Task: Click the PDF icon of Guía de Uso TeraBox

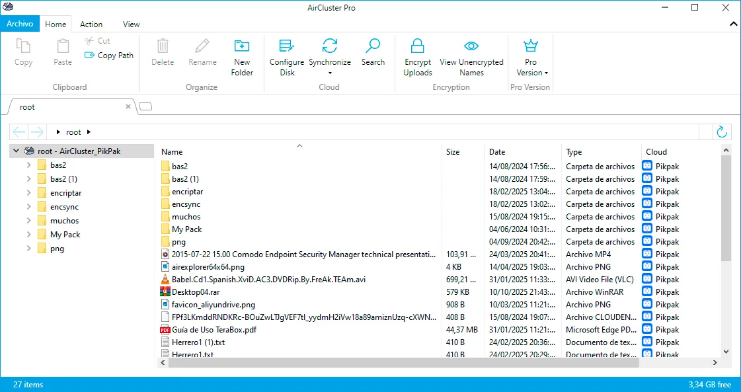Action: point(165,330)
